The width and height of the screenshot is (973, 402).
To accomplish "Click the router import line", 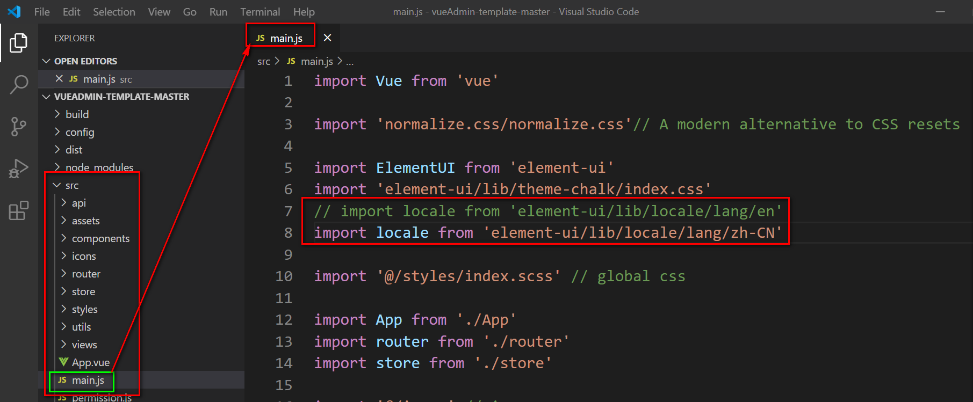I will 442,342.
